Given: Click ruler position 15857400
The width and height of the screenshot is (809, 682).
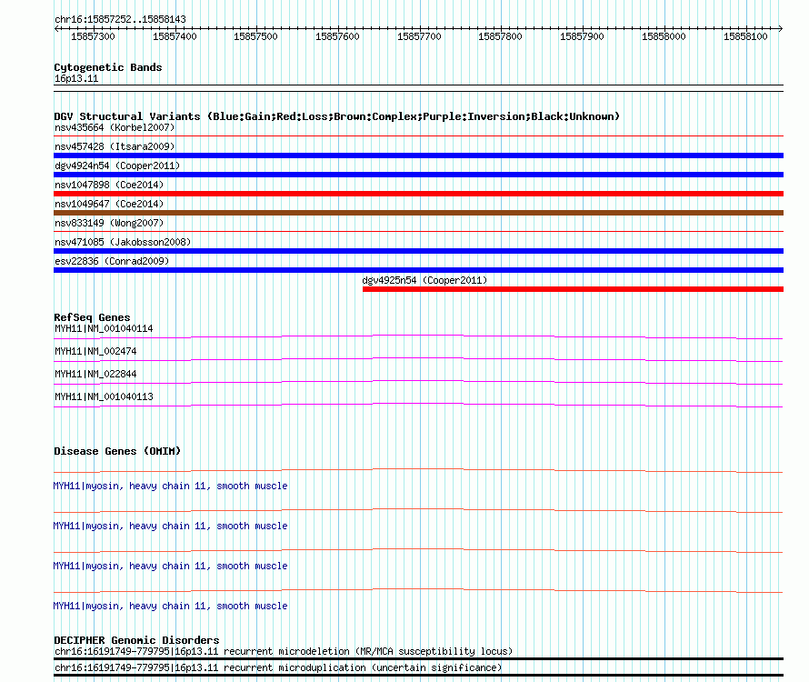Looking at the screenshot, I should (x=175, y=36).
